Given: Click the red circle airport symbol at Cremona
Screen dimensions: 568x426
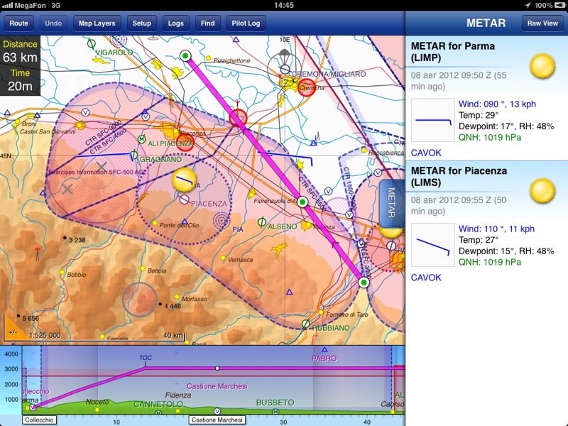Looking at the screenshot, I should pos(307,87).
